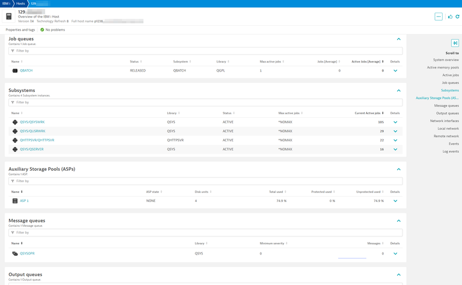Expand details for QHTTPSVR/QHTTPSVR row
This screenshot has height=285, width=462.
[x=395, y=141]
